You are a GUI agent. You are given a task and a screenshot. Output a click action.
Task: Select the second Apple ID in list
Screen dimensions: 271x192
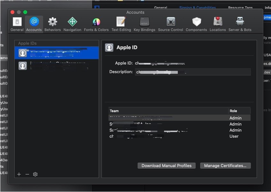[x=57, y=66]
